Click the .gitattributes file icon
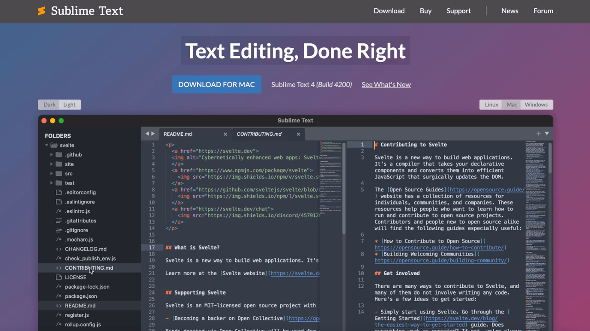This screenshot has width=590, height=331. point(59,221)
